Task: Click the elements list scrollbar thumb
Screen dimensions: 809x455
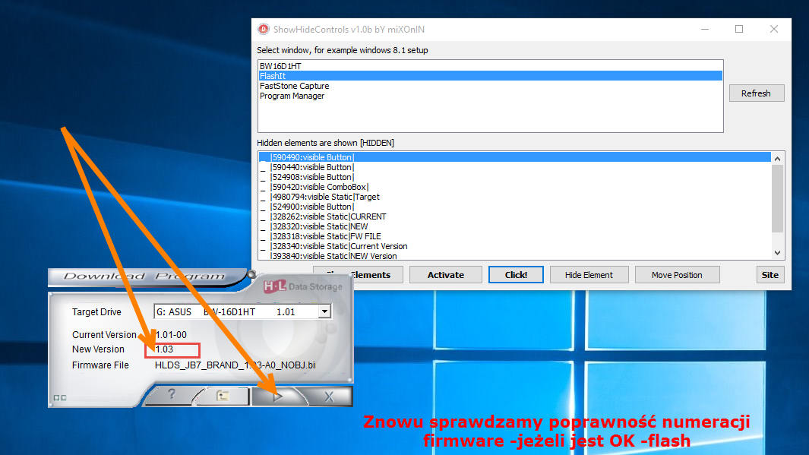Action: 778,198
